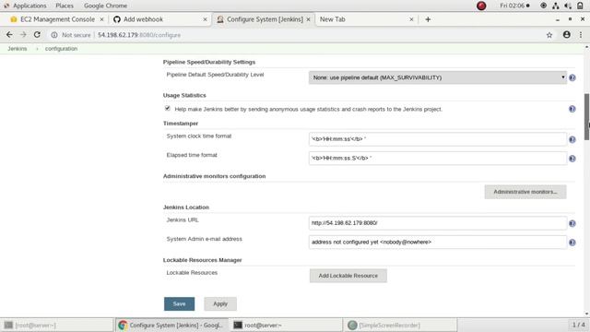
Task: Open network icon in system tray
Action: coord(555,6)
